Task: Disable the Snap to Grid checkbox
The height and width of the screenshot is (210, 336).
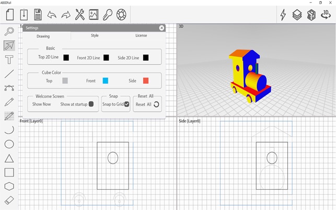Action: (x=126, y=104)
